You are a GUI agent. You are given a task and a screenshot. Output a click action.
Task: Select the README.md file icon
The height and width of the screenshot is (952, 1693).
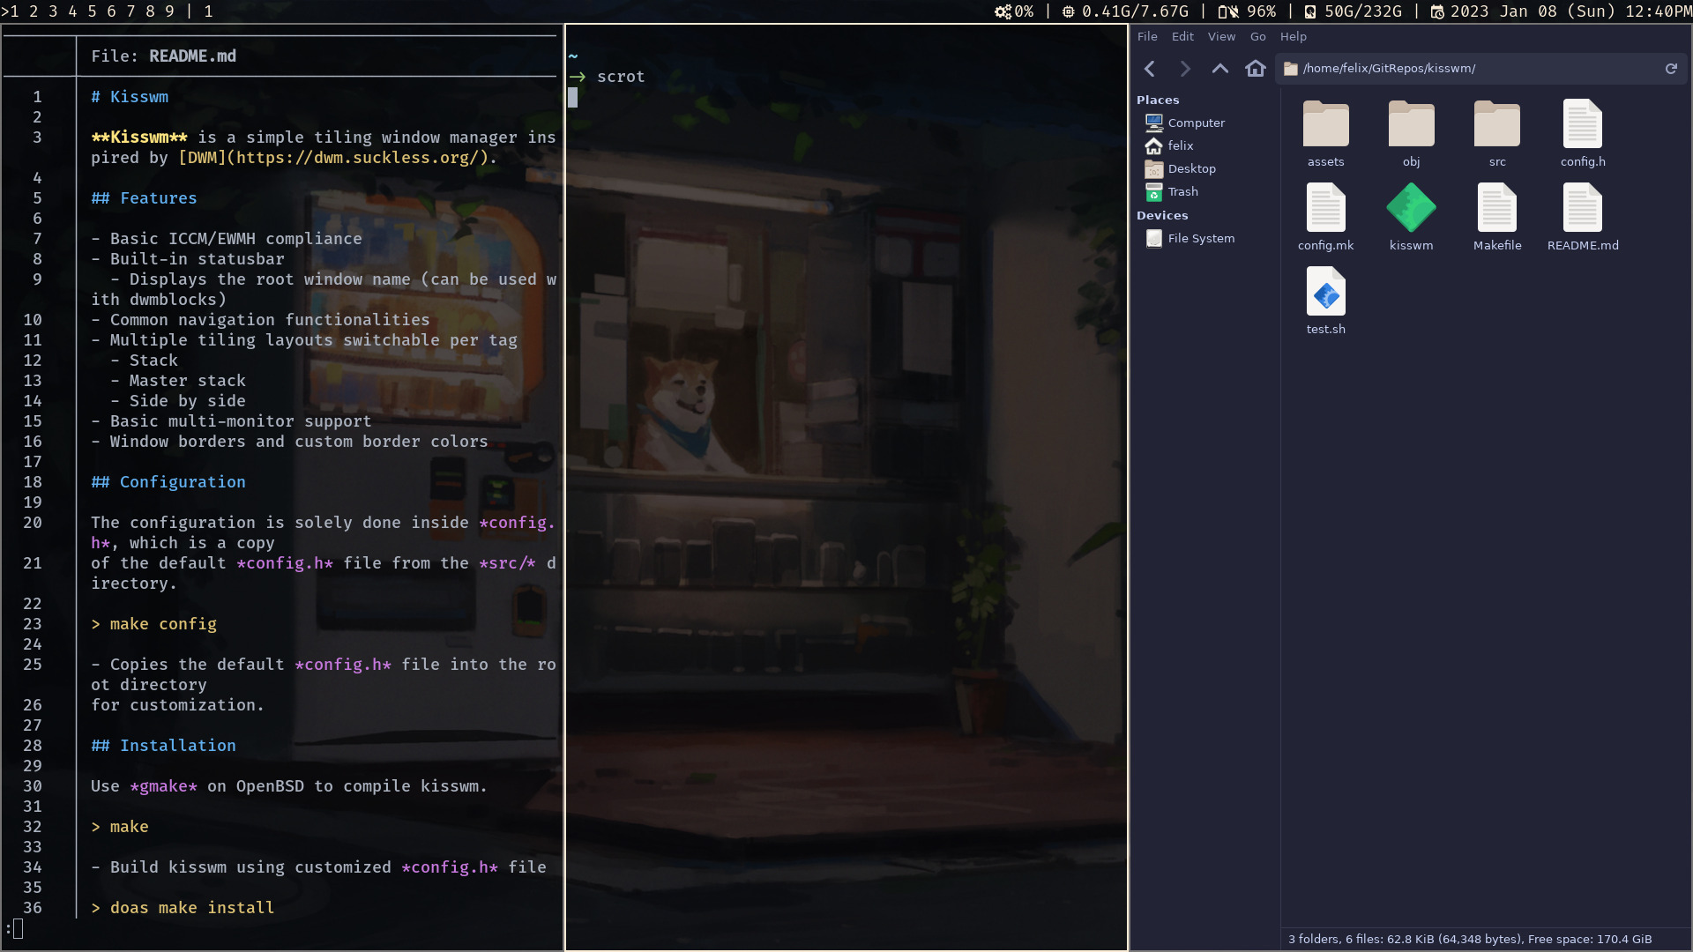pos(1583,209)
